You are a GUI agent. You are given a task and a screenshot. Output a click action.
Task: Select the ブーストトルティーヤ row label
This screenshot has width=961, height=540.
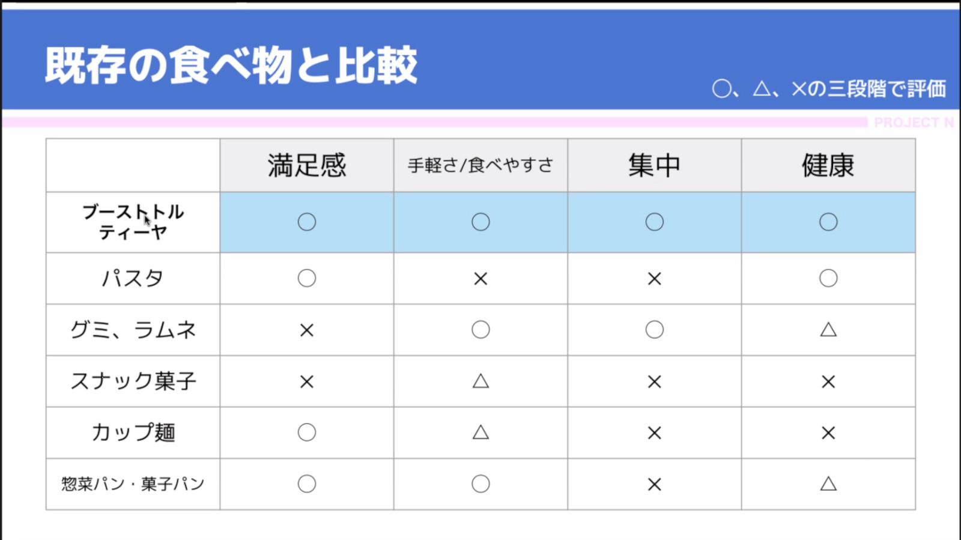[x=133, y=222]
